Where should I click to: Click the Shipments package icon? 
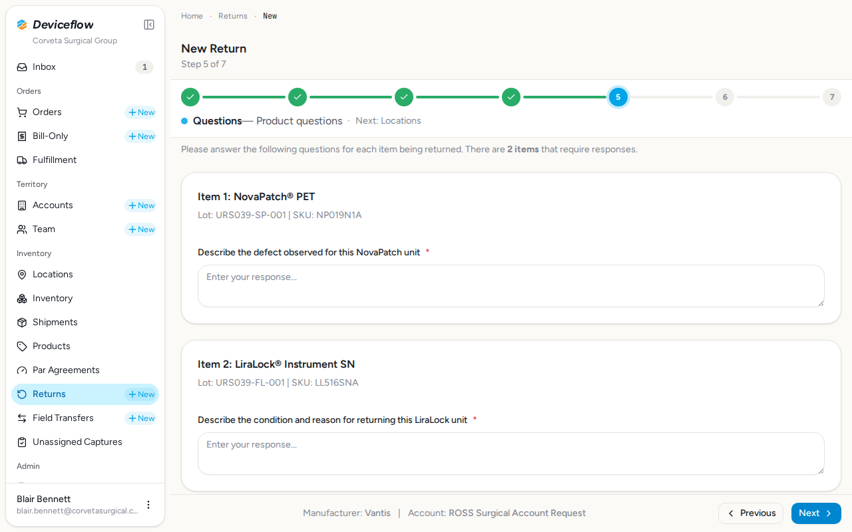[x=22, y=323]
